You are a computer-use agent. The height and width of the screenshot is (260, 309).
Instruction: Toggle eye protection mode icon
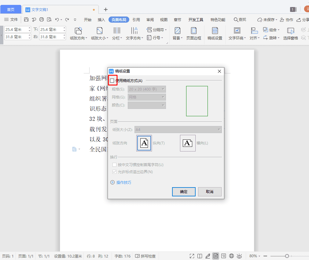point(239,256)
